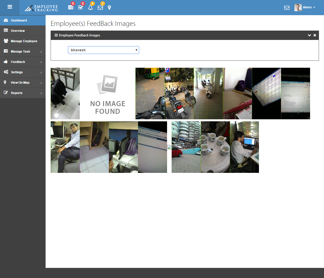Image resolution: width=324 pixels, height=278 pixels.
Task: Open the bell notifications icon
Action: tap(90, 7)
